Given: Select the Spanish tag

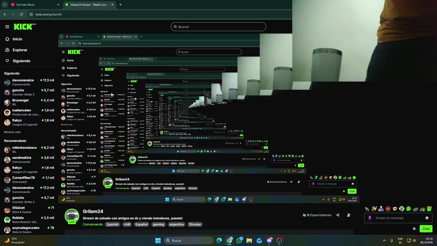Looking at the screenshot, I should click(112, 224).
